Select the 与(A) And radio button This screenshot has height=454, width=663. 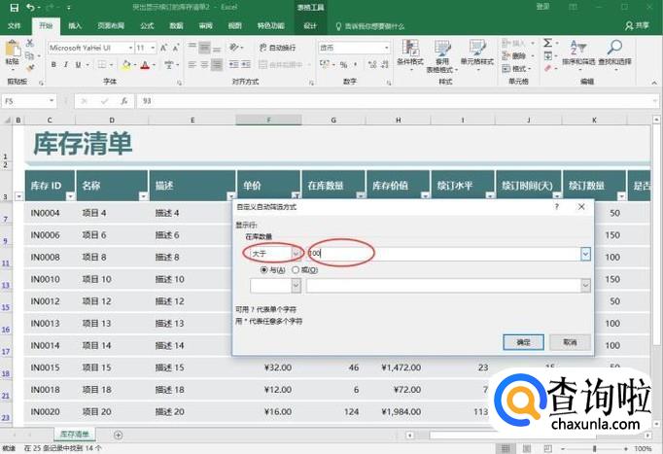coord(264,269)
